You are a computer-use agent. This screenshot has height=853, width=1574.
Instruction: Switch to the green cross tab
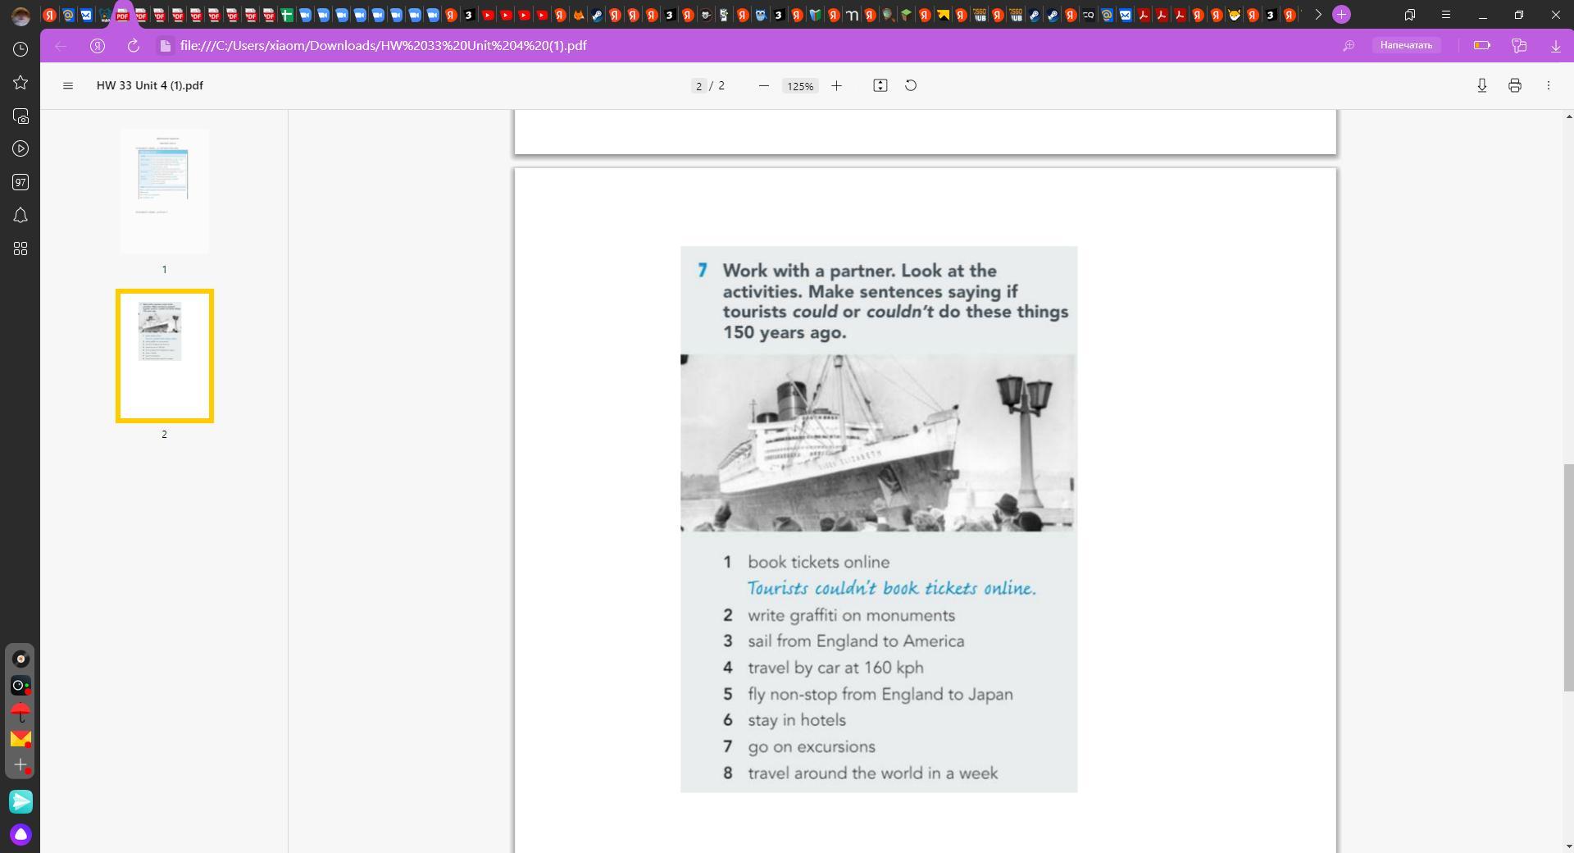click(x=287, y=15)
